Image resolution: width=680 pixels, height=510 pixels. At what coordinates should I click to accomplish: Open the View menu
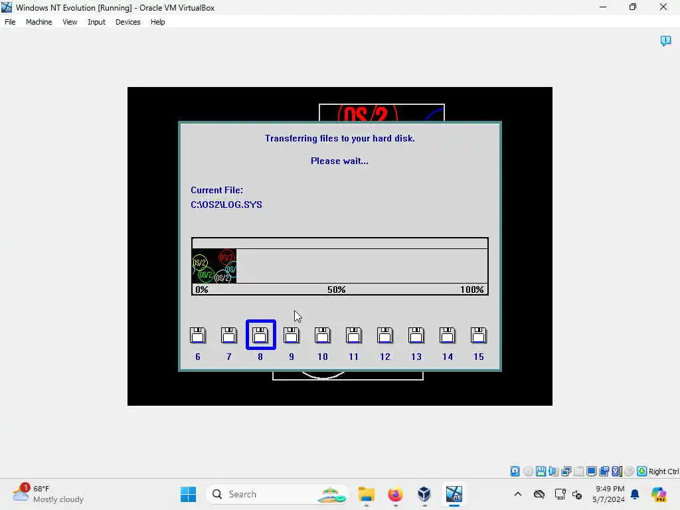point(70,22)
